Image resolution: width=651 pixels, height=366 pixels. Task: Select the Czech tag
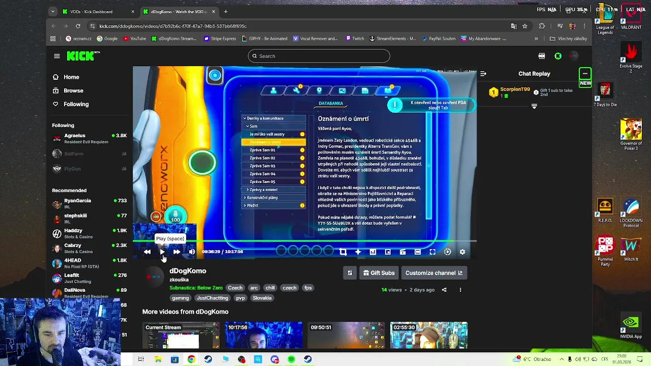[x=235, y=288]
